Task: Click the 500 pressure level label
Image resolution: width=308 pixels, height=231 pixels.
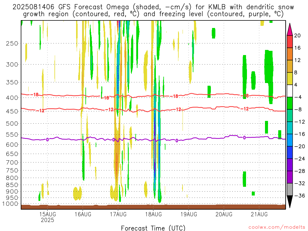Action: click(x=12, y=124)
